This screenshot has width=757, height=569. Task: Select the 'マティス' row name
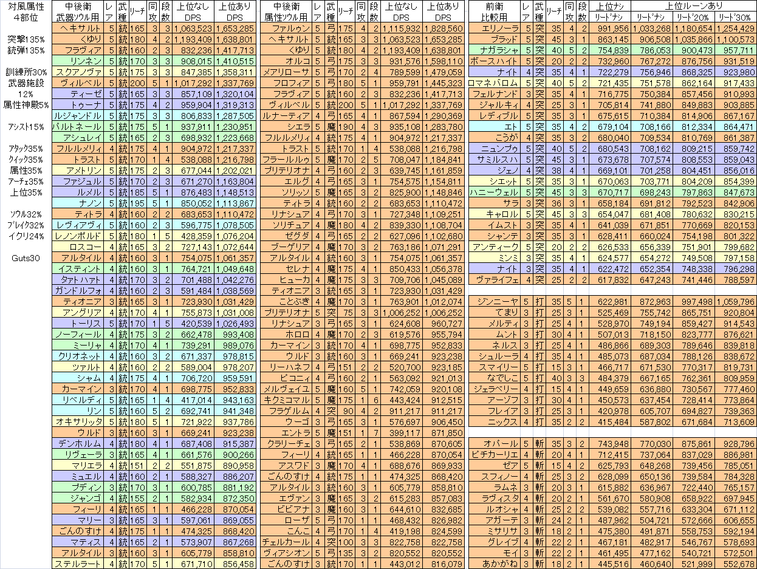[77, 542]
